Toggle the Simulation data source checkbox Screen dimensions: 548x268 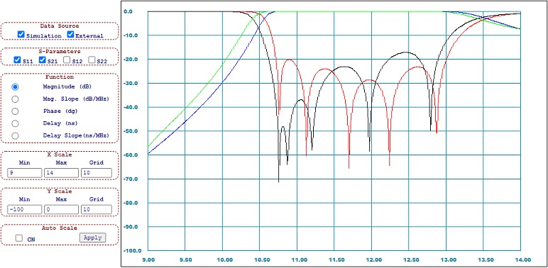(21, 35)
